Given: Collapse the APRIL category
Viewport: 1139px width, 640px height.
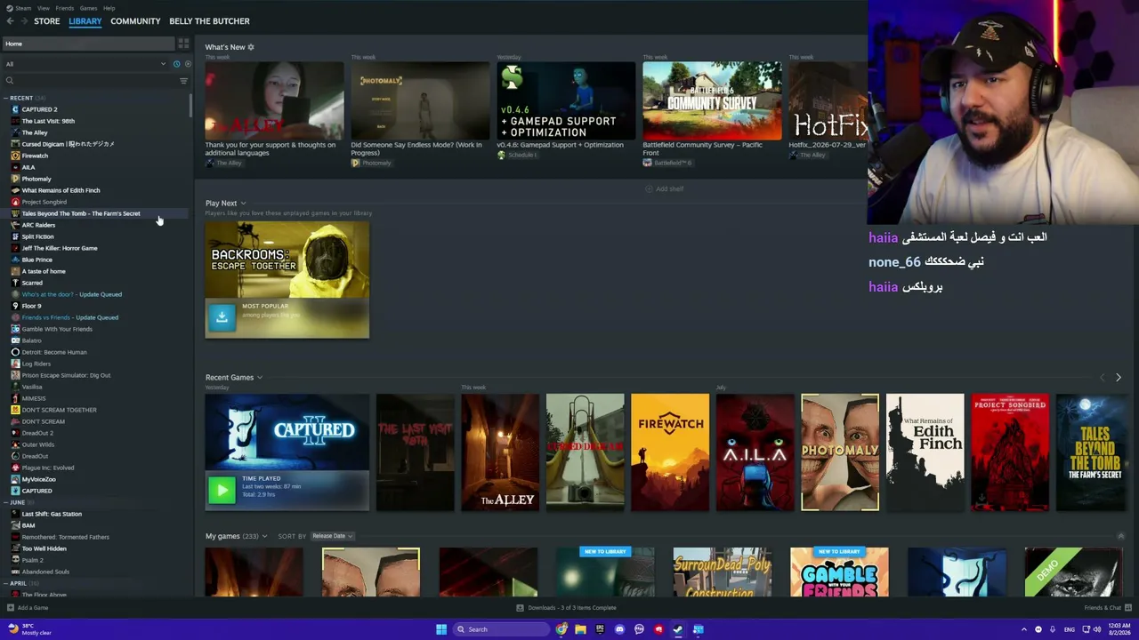Looking at the screenshot, I should [5, 584].
